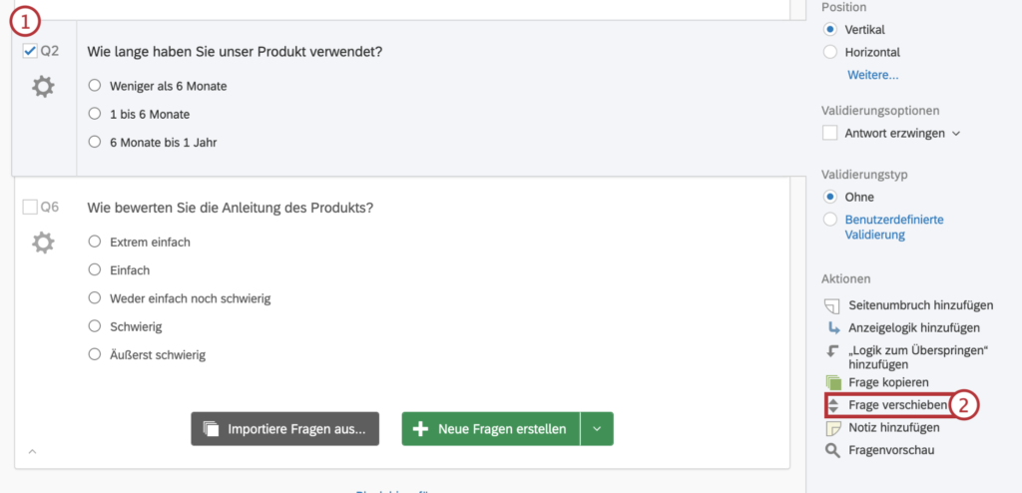This screenshot has height=493, width=1022.
Task: Open the Q2 question gear settings
Action: [x=43, y=87]
